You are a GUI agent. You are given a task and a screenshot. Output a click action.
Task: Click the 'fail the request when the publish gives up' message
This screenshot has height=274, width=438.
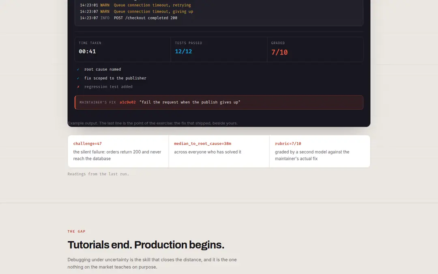point(190,102)
